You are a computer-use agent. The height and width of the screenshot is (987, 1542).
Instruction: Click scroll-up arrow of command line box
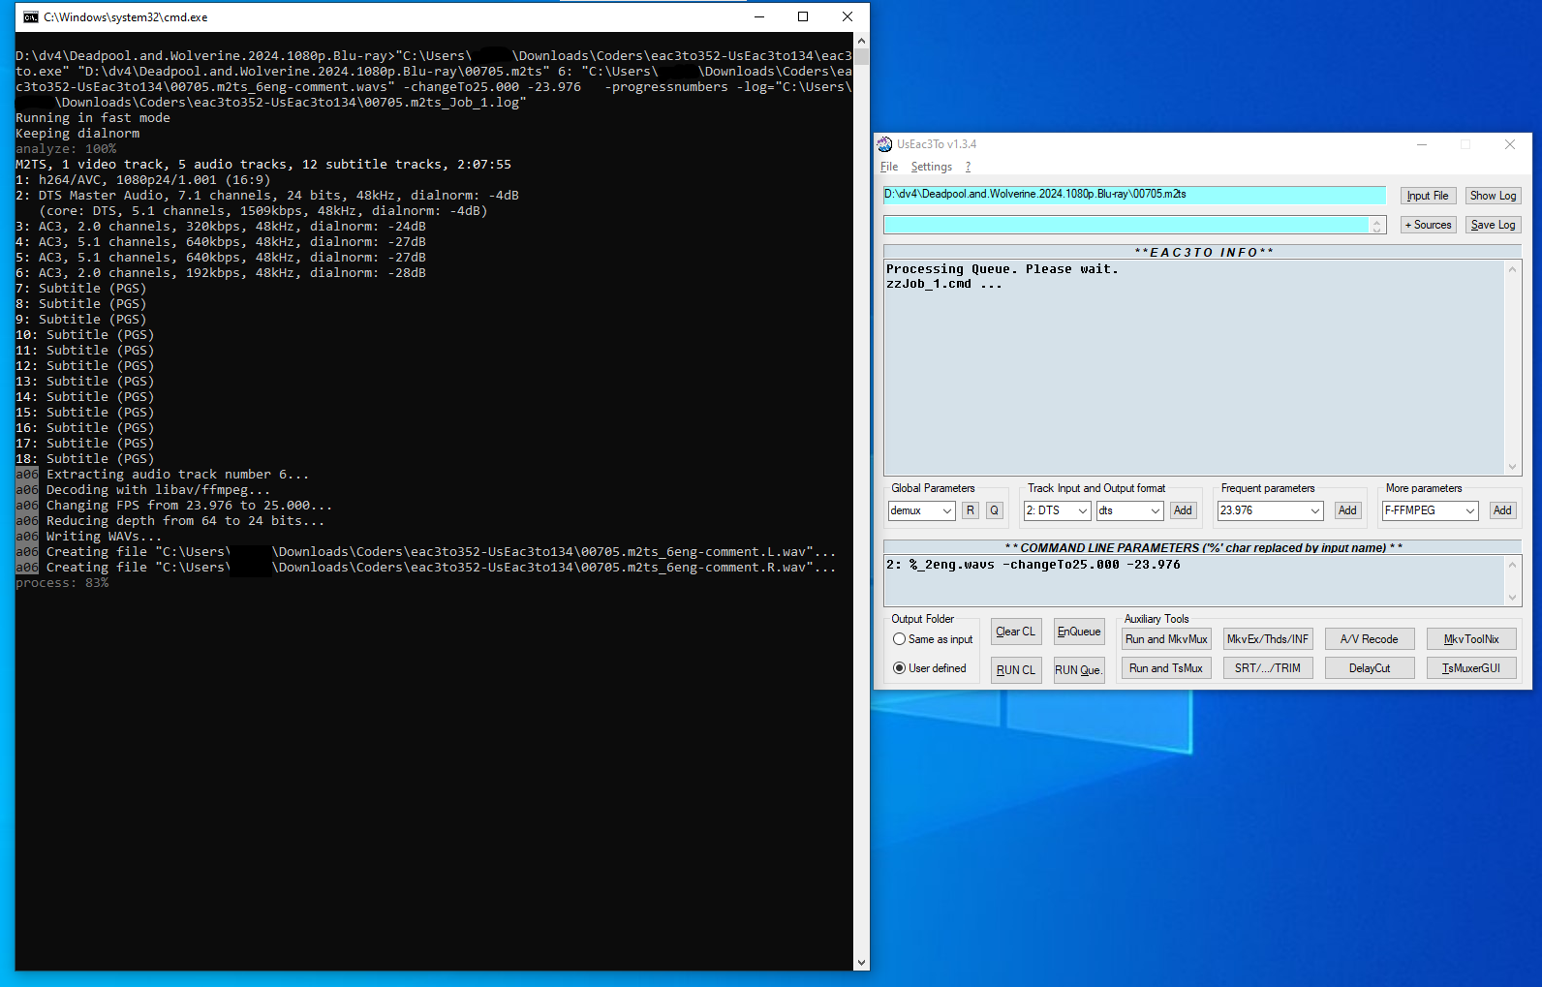pos(1512,564)
